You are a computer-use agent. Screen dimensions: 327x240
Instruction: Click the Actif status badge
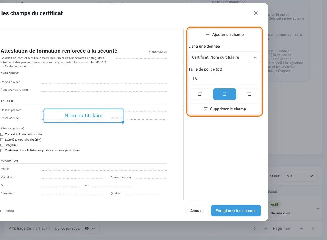(x=274, y=204)
